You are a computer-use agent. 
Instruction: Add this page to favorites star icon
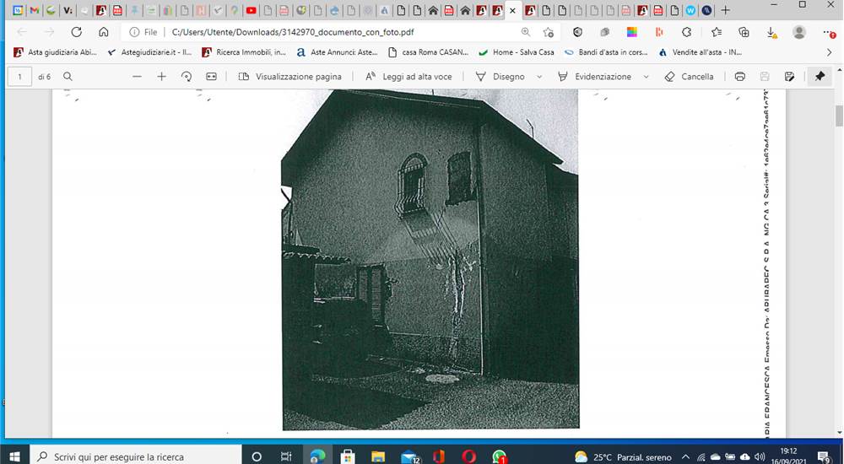tap(548, 32)
